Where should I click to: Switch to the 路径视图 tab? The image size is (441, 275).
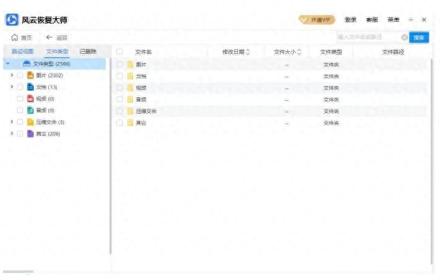(x=22, y=52)
